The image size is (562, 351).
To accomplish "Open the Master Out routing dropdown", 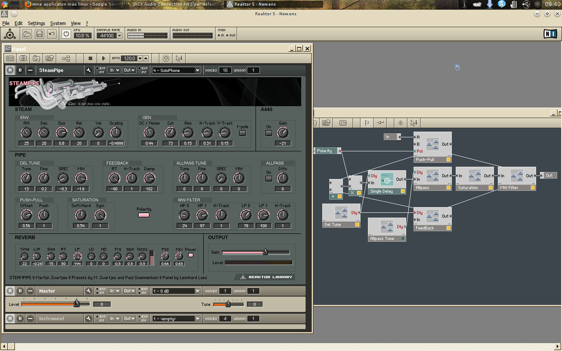I will (x=129, y=291).
